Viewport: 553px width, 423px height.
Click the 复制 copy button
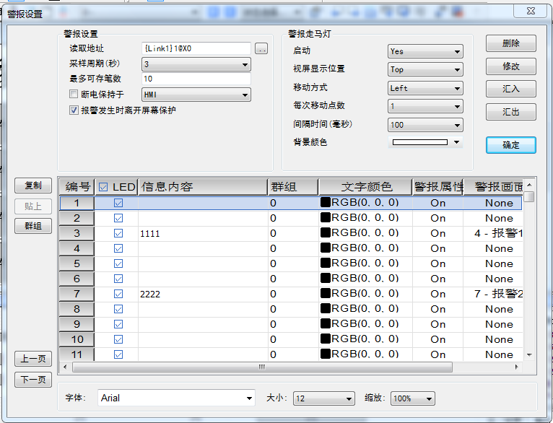33,186
